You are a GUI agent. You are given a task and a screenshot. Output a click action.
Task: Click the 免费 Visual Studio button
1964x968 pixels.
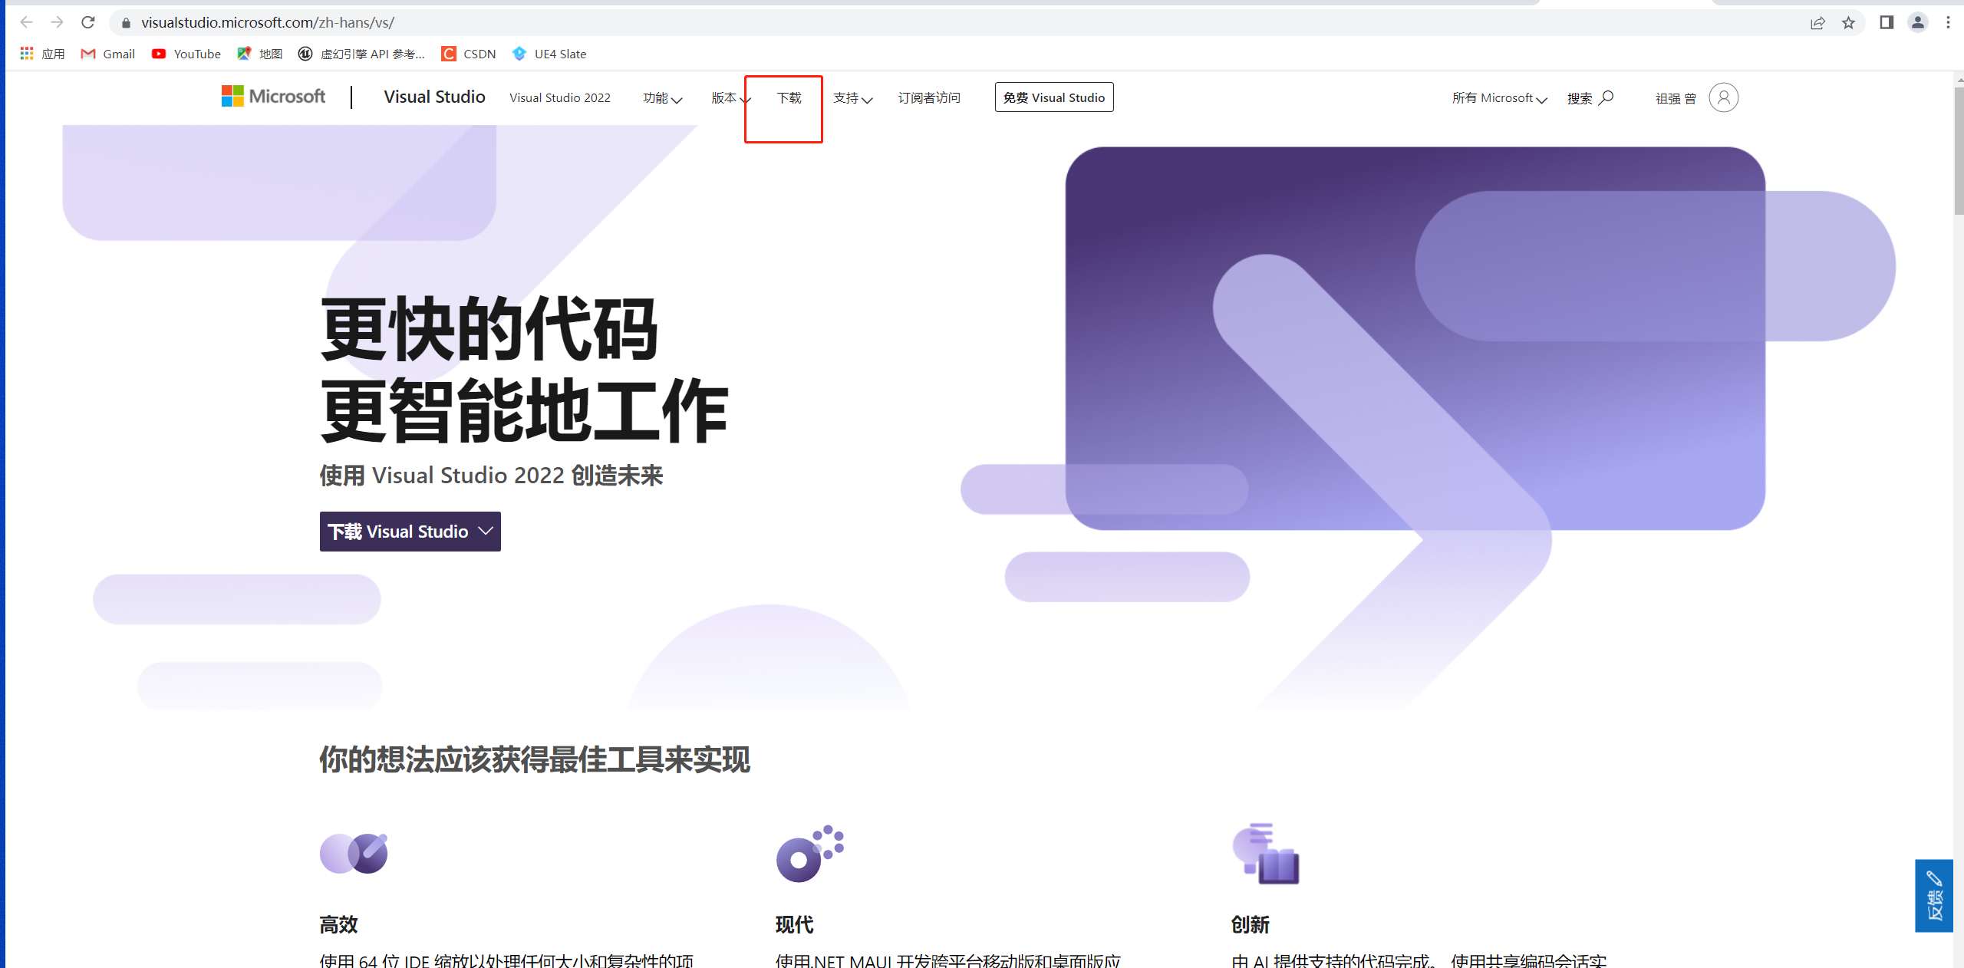1054,97
